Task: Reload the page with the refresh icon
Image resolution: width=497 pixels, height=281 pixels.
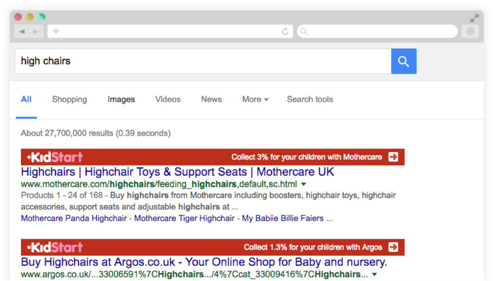Action: click(x=285, y=31)
